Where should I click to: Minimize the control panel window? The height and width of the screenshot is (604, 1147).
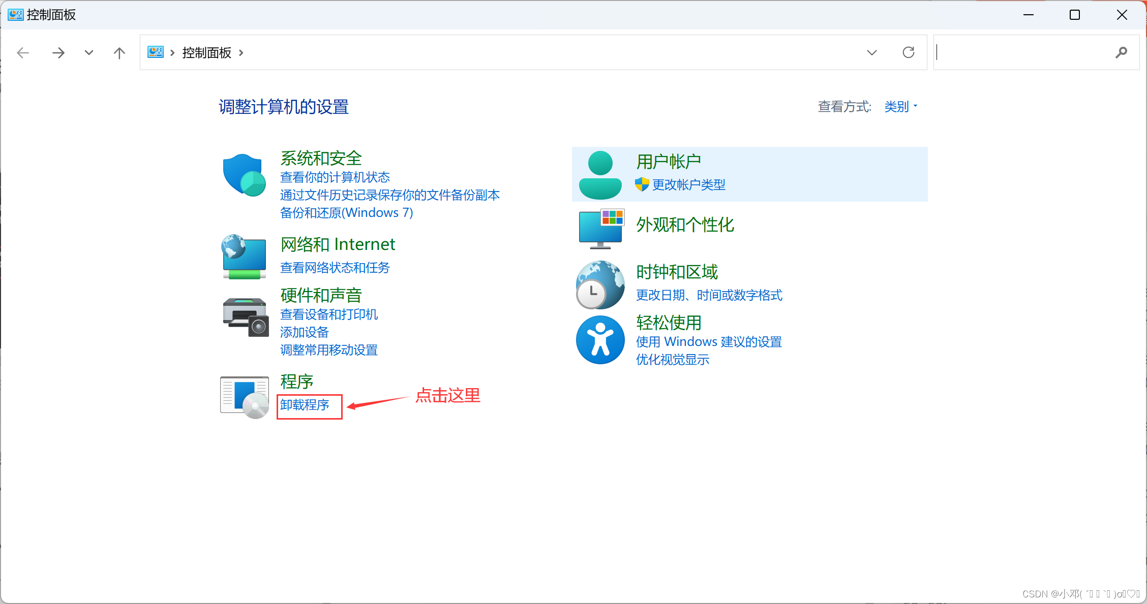[1029, 15]
